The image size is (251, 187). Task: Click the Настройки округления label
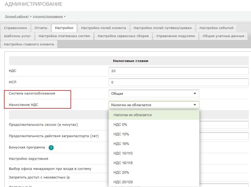coord(28,159)
